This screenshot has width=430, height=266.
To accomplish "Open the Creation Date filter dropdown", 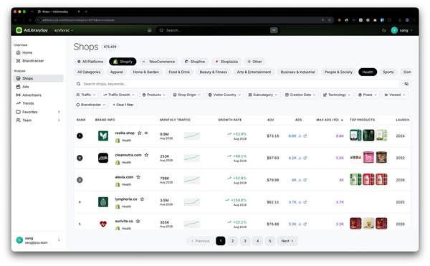I will coord(300,95).
